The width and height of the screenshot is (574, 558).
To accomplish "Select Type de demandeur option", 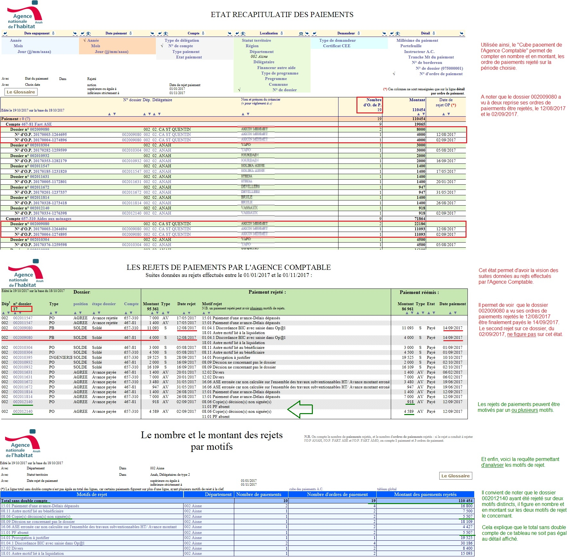I will tap(338, 40).
